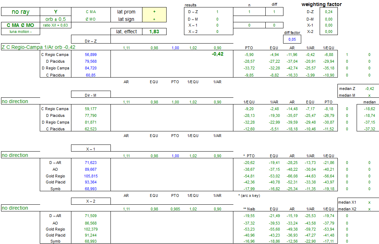379x244 pixels.
Task: Select the X-1 D–AR value 71,623
Action: pos(91,163)
